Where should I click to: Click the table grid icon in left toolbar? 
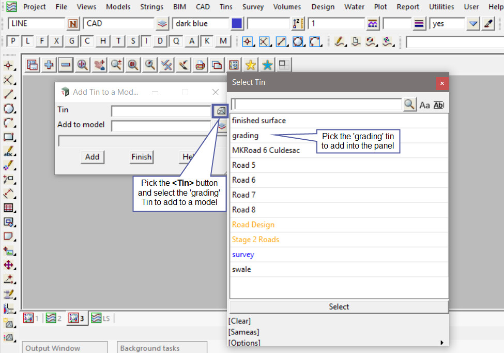(x=8, y=208)
